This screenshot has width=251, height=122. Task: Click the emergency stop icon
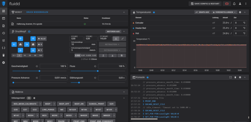pos(227,4)
